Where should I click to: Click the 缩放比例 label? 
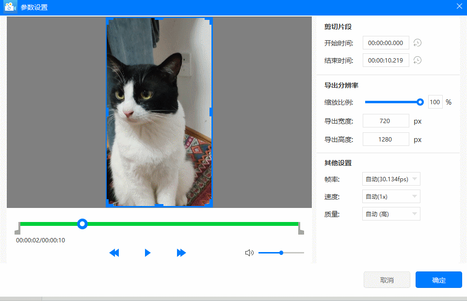[x=338, y=102]
